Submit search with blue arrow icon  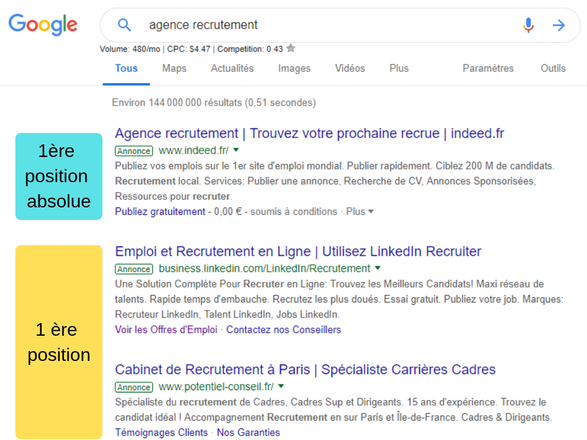pyautogui.click(x=558, y=25)
